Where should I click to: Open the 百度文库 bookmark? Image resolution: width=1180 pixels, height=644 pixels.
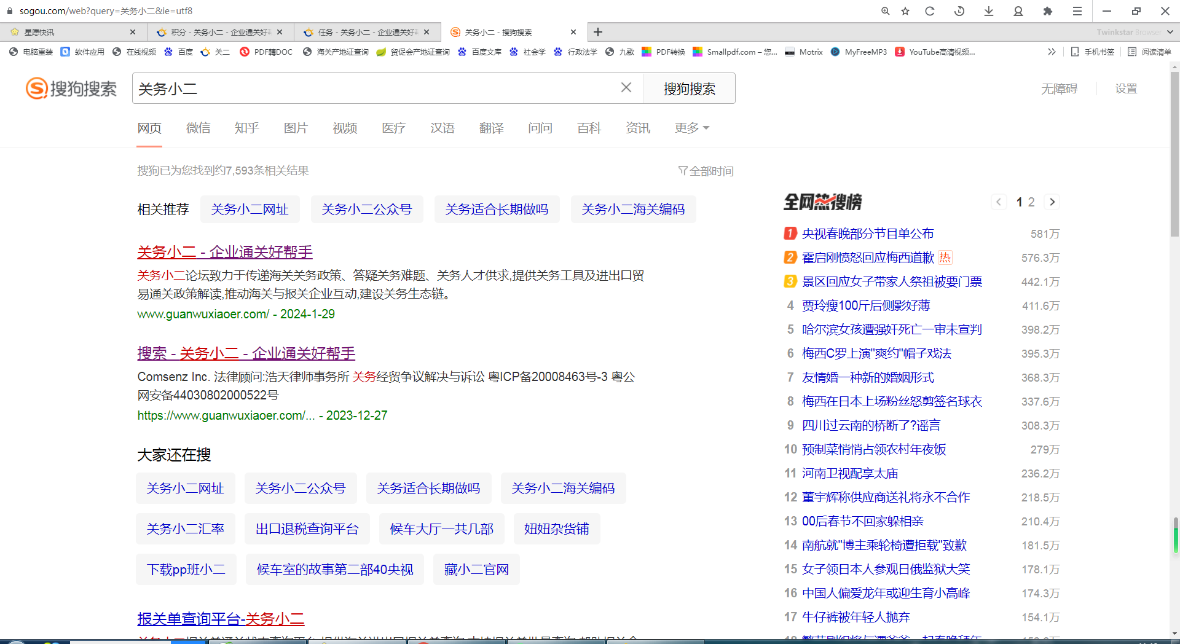coord(480,52)
